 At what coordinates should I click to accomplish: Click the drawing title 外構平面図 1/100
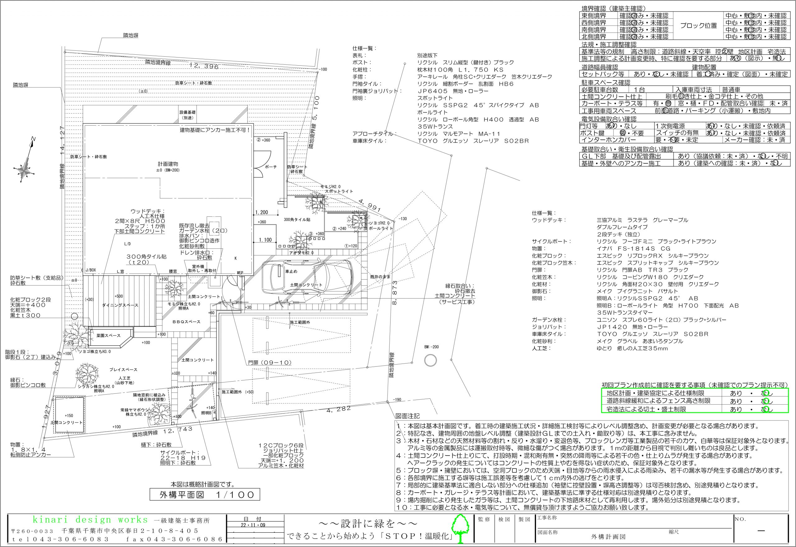coord(205,494)
